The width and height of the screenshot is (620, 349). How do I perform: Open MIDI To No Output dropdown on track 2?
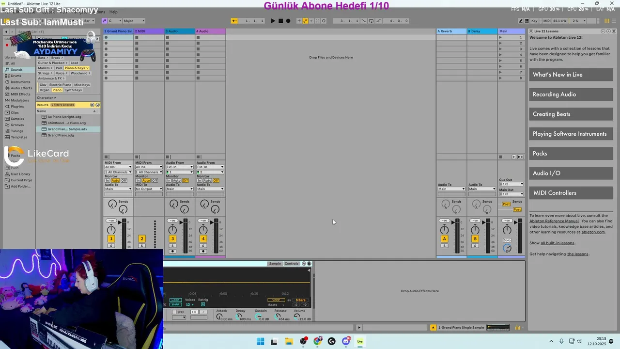(149, 189)
